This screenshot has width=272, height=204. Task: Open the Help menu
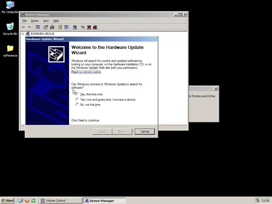coord(56,21)
